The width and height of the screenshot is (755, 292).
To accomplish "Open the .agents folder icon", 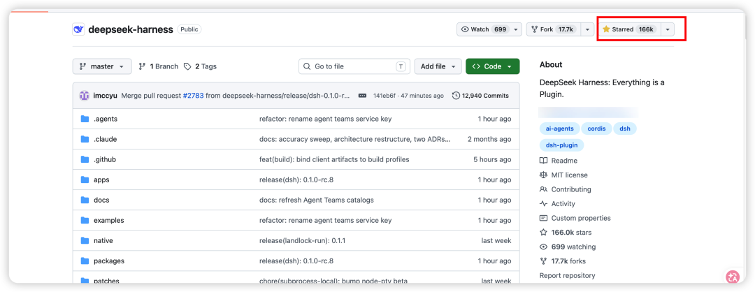I will pos(85,119).
